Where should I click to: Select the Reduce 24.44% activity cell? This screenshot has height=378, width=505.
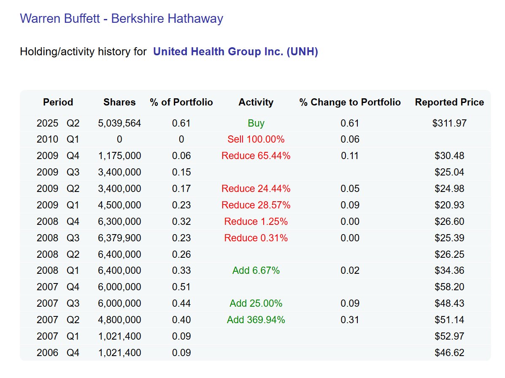point(256,189)
